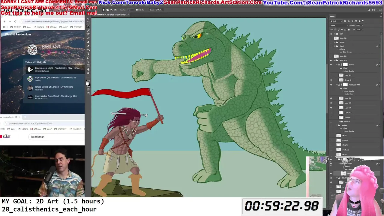384x216 pixels.
Task: Select the Clone Stamp tool
Action: [x=88, y=42]
